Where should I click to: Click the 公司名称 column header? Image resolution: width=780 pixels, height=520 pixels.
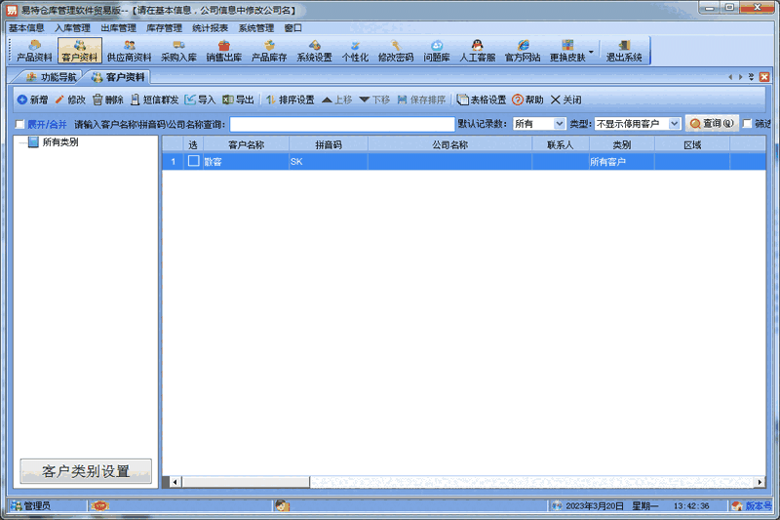click(449, 144)
